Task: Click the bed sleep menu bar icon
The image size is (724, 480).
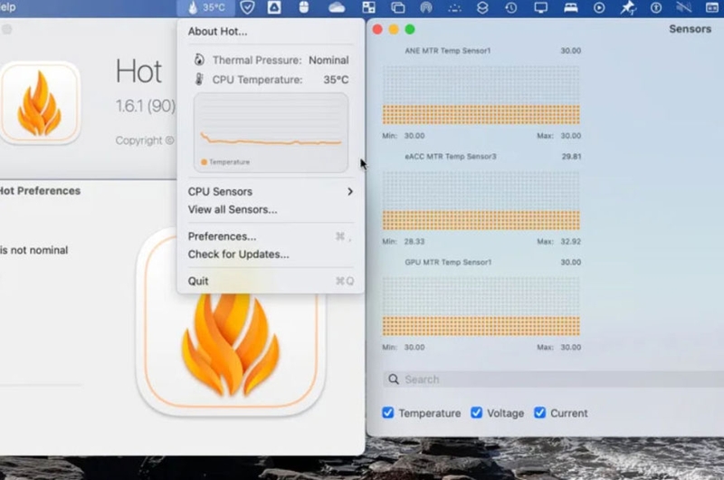Action: pyautogui.click(x=571, y=7)
